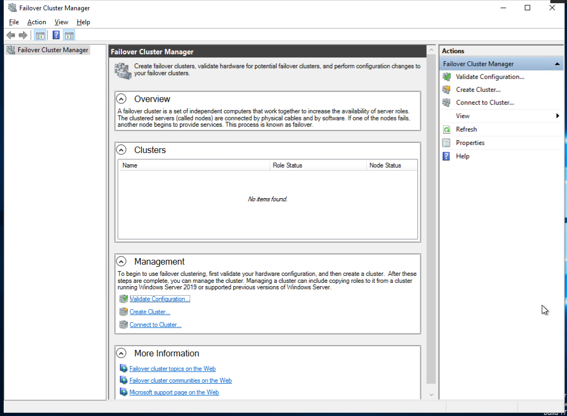Collapse the Overview section chevron

pos(122,99)
